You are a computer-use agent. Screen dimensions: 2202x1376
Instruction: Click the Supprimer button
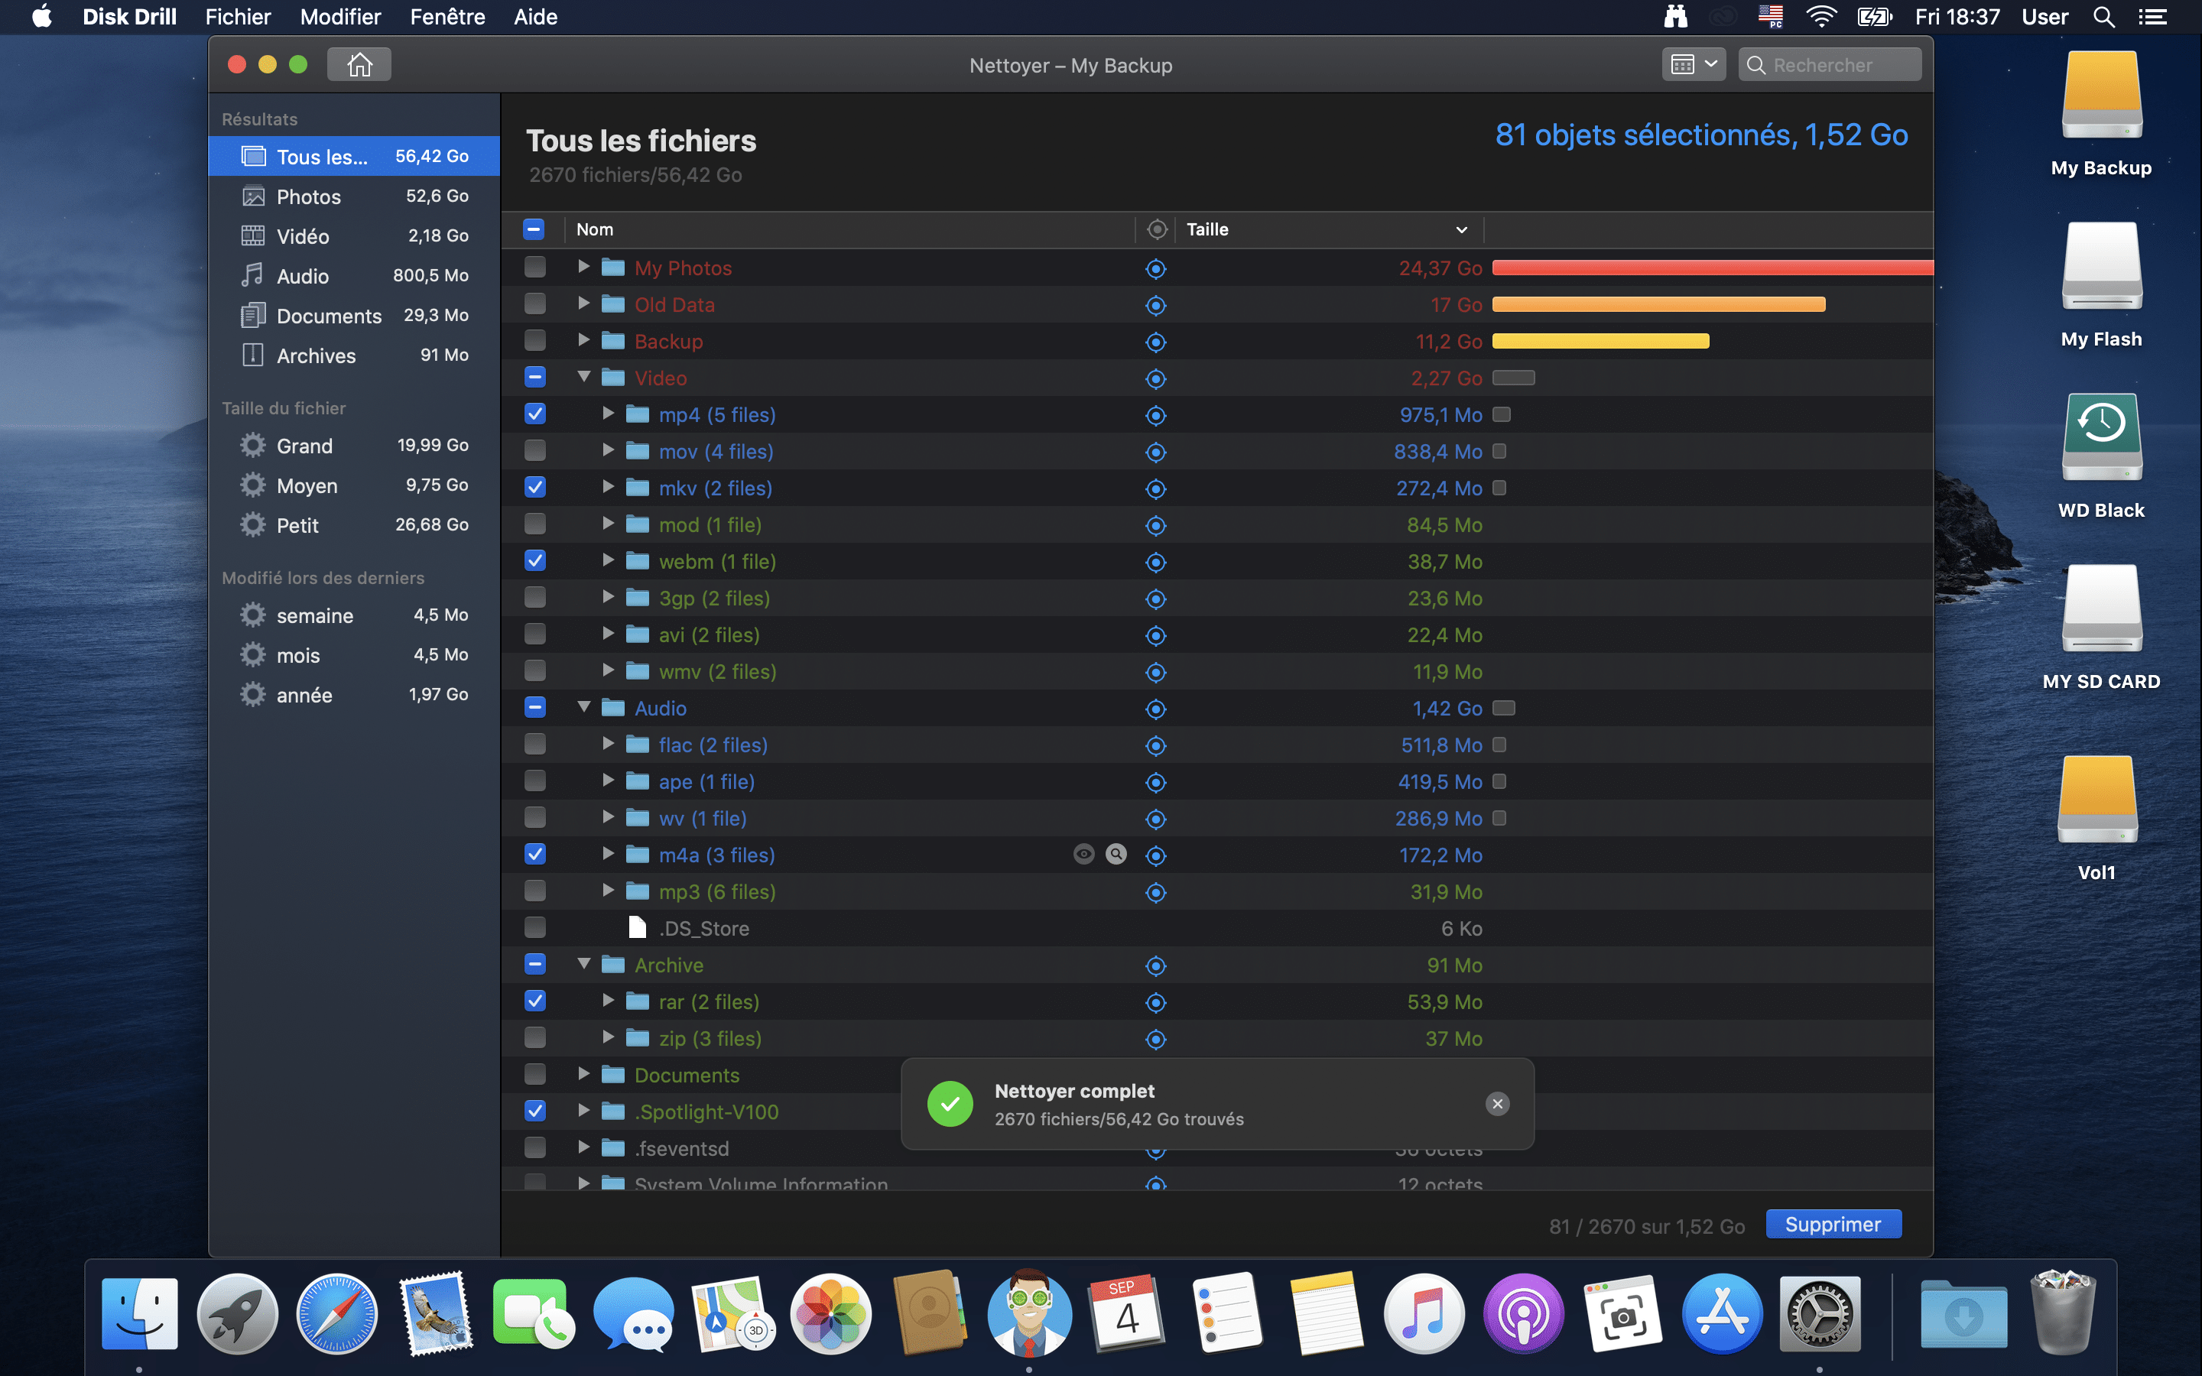click(x=1833, y=1225)
